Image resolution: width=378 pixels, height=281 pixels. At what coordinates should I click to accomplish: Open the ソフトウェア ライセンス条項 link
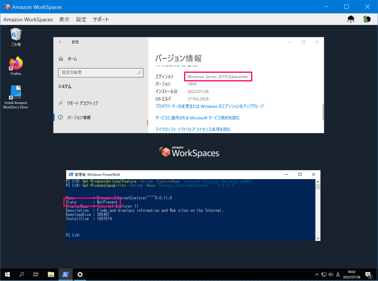pyautogui.click(x=193, y=129)
